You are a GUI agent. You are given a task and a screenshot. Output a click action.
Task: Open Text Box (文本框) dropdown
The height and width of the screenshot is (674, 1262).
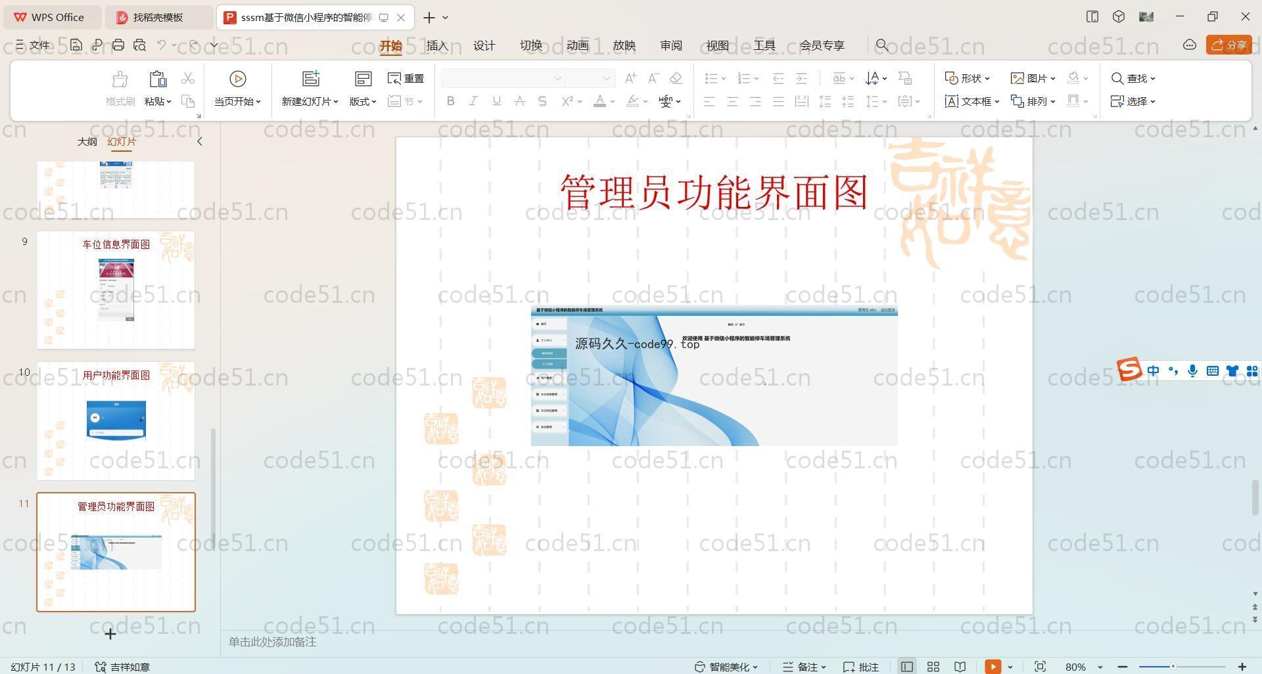click(x=972, y=101)
